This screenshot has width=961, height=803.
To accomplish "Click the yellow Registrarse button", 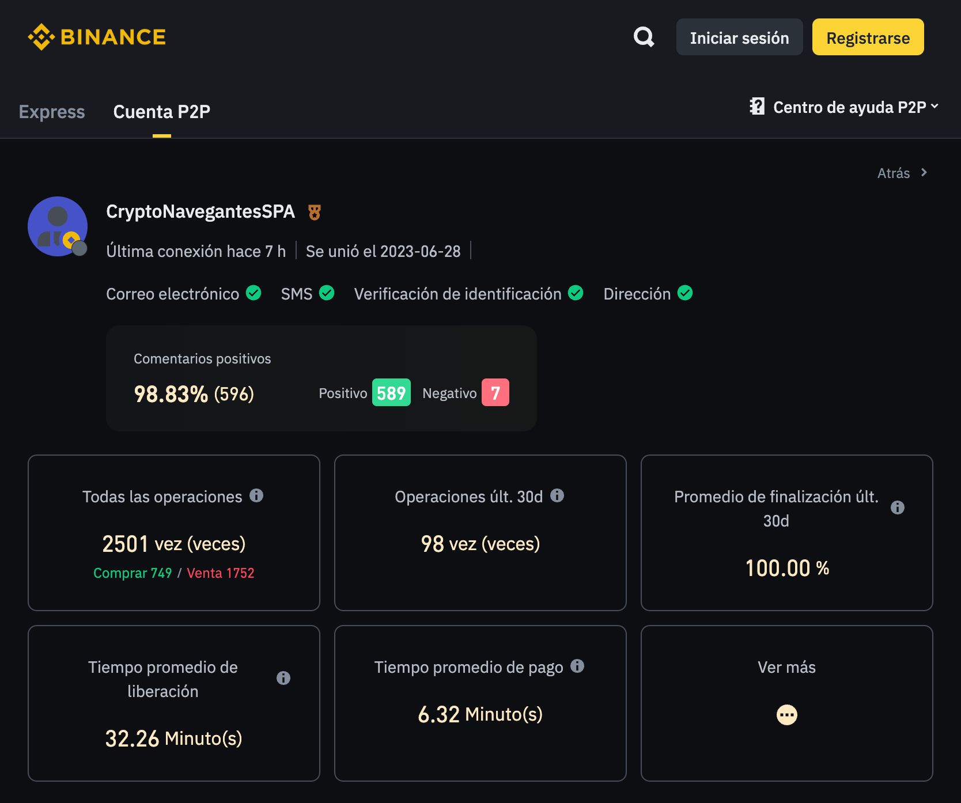I will pos(868,37).
